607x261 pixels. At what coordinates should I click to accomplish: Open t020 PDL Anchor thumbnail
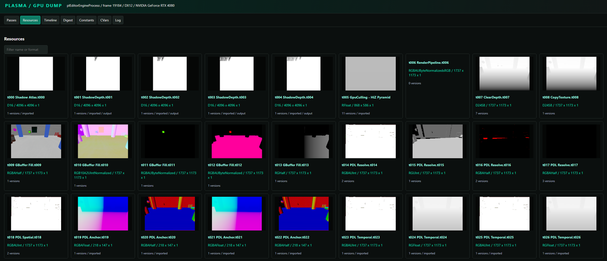[x=170, y=214]
